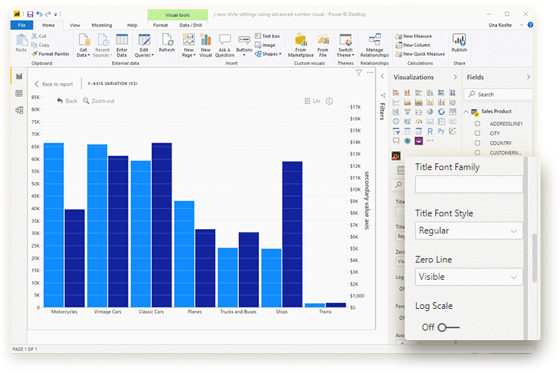Viewport: 560px width, 373px height.
Task: Select the donut chart visualization icon
Action: pos(441,112)
